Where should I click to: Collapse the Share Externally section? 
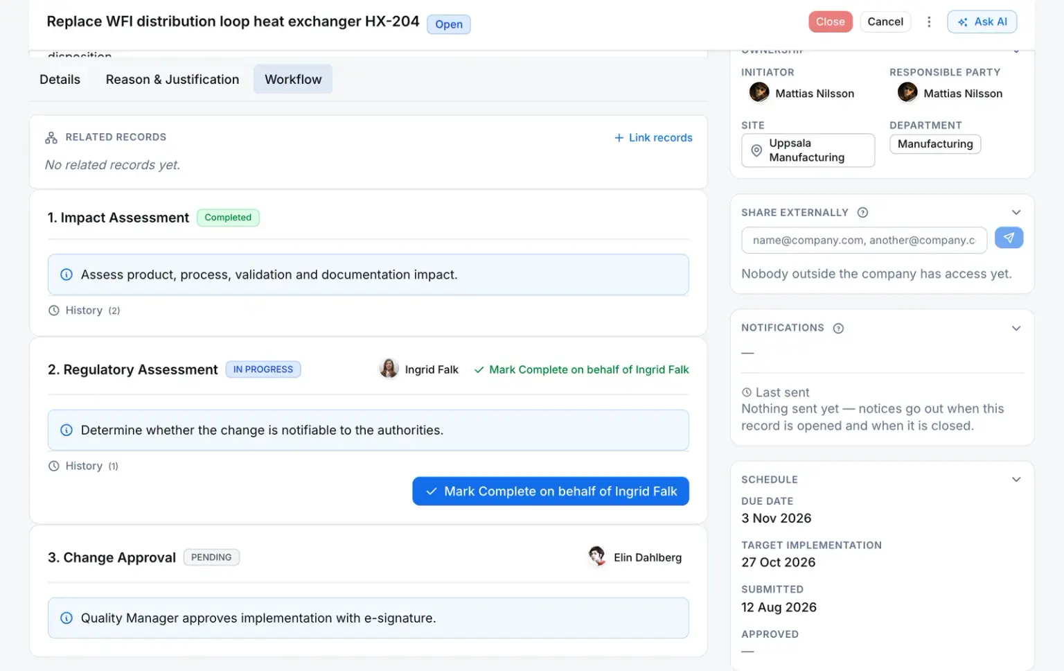point(1016,213)
